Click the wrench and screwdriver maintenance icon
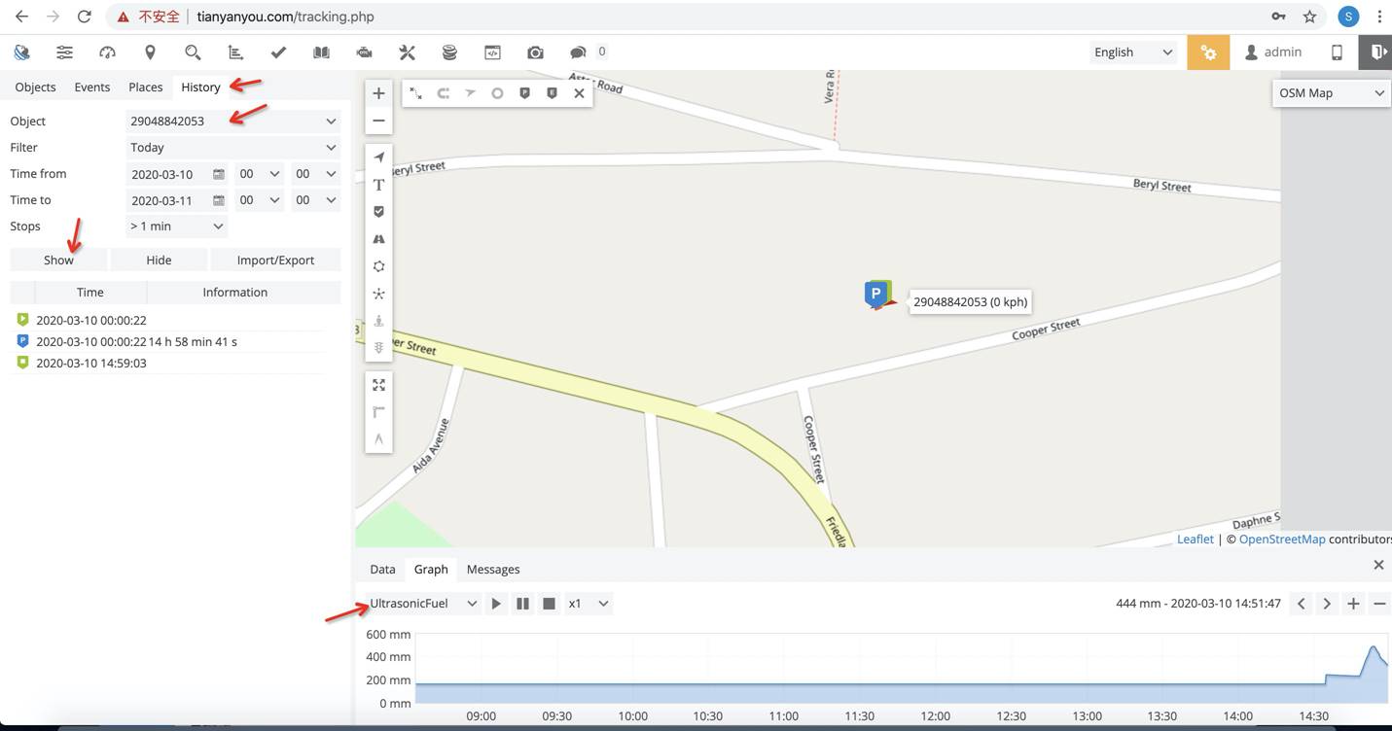The width and height of the screenshot is (1392, 731). point(407,52)
